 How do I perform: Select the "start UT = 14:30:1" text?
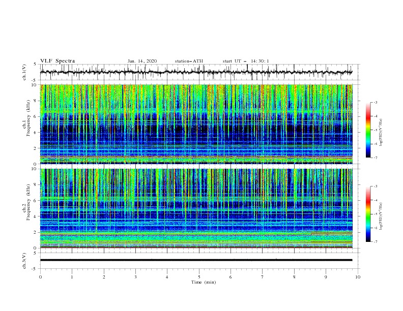[246, 61]
